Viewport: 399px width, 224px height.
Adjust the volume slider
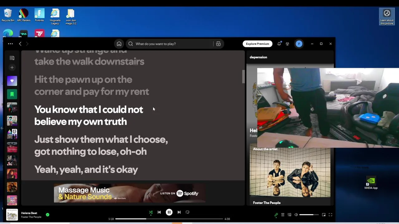pyautogui.click(x=309, y=215)
